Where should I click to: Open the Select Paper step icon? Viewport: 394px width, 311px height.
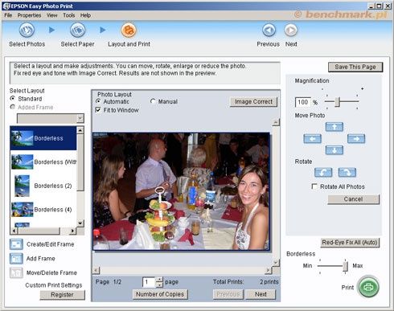77,30
